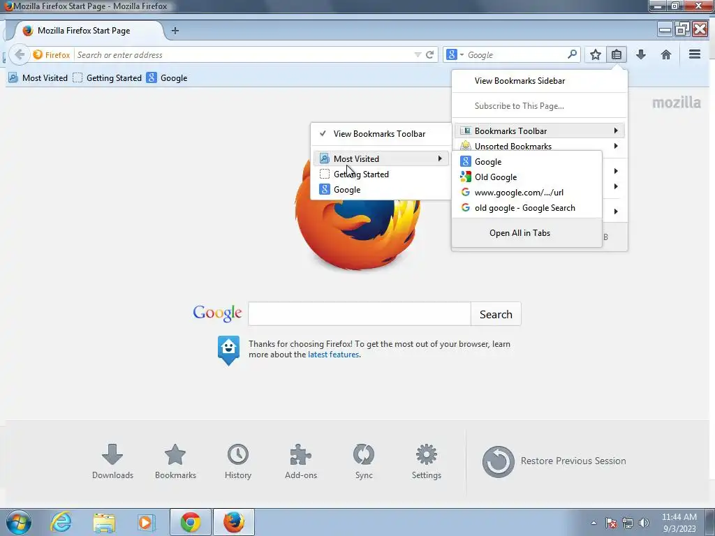Click the taskbar clock showing 11:44 AM
The height and width of the screenshot is (536, 715).
[x=679, y=523]
